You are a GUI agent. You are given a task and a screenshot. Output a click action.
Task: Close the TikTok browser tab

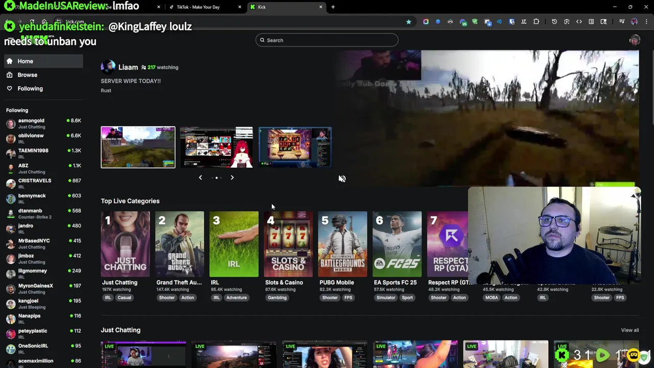[240, 7]
